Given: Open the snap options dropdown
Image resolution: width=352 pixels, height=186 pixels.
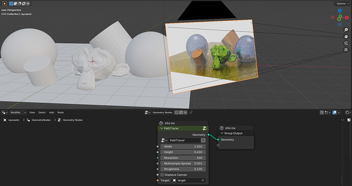Looking at the screenshot, I should pyautogui.click(x=328, y=112).
